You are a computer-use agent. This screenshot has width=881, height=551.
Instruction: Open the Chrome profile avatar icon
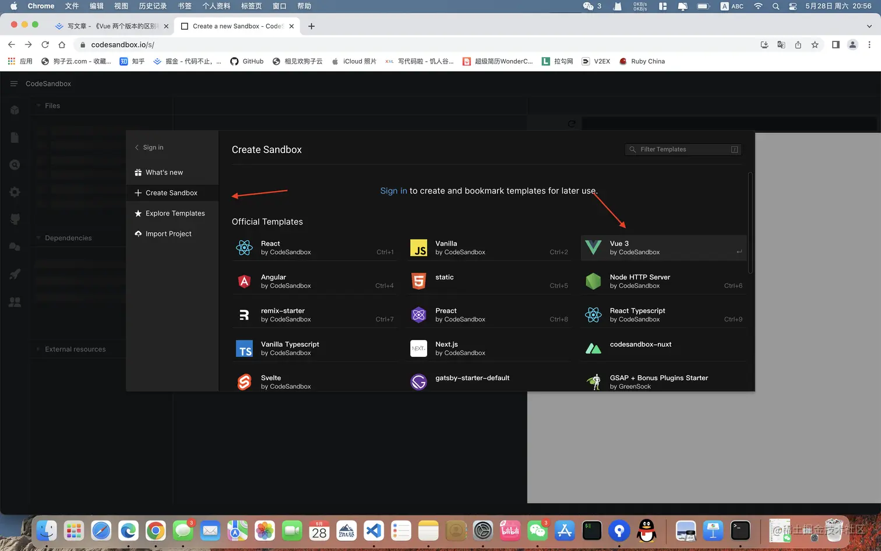[852, 44]
